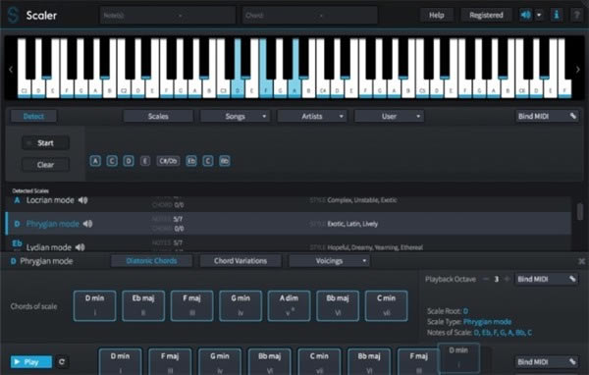Click the Scaler logo icon

click(x=13, y=16)
